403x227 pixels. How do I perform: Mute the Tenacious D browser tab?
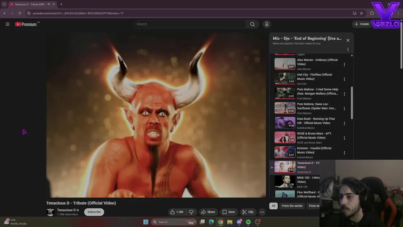click(x=48, y=4)
